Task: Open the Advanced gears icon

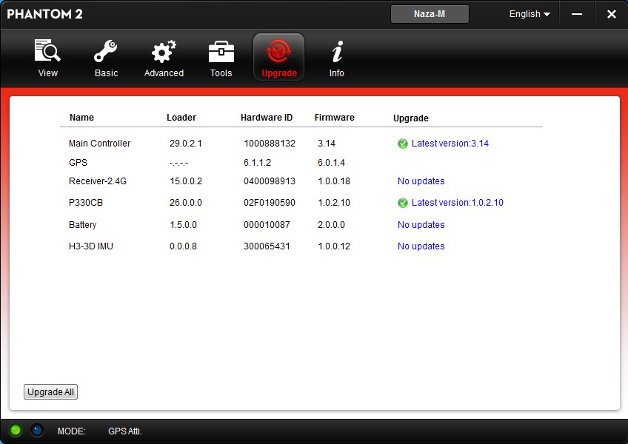Action: click(x=164, y=51)
